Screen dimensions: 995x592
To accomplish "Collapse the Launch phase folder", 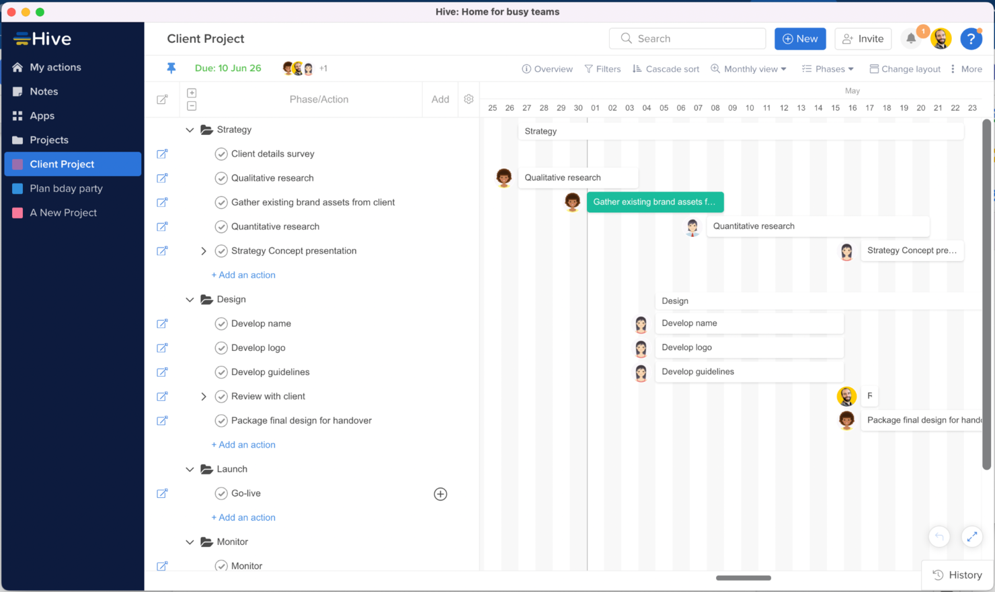I will click(x=190, y=470).
